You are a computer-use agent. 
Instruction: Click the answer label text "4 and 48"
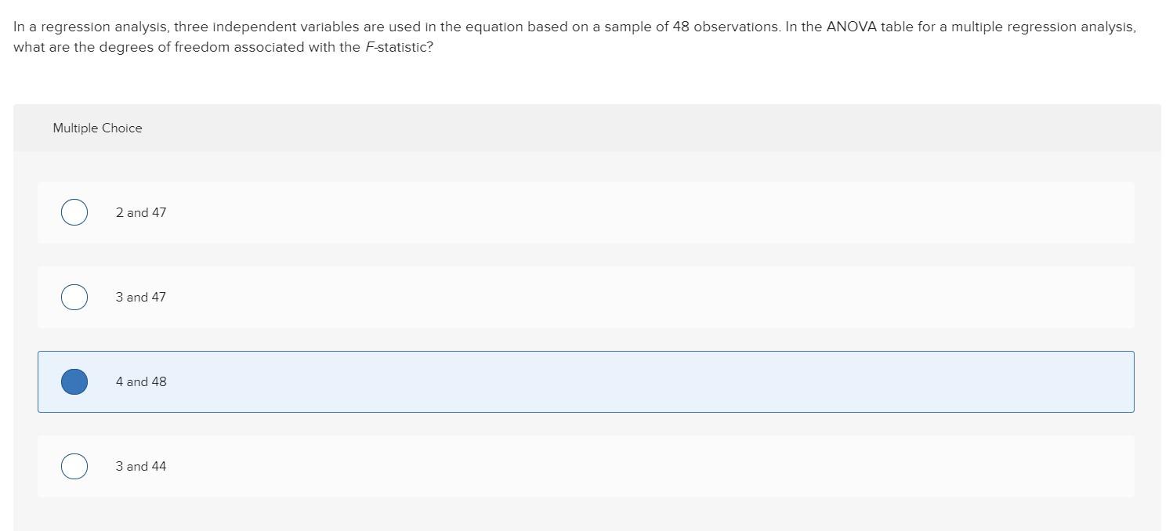(141, 381)
